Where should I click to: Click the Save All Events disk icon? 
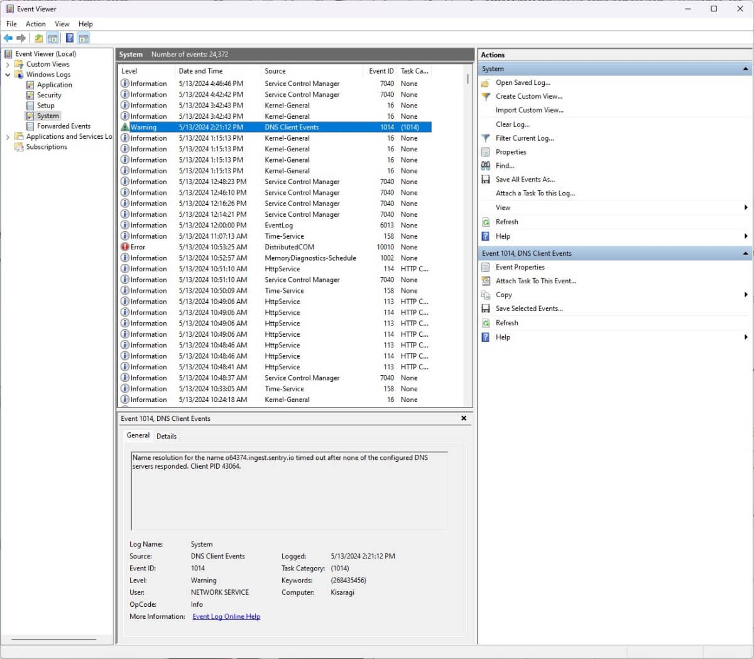[486, 180]
